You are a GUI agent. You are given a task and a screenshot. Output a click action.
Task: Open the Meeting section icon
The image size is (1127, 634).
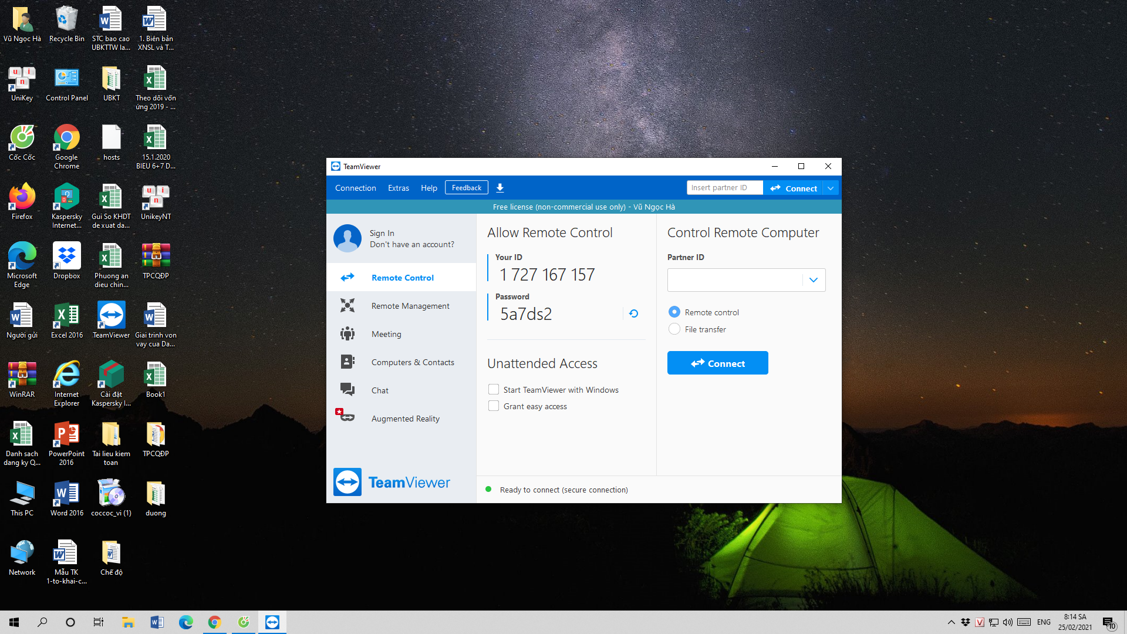coord(347,334)
